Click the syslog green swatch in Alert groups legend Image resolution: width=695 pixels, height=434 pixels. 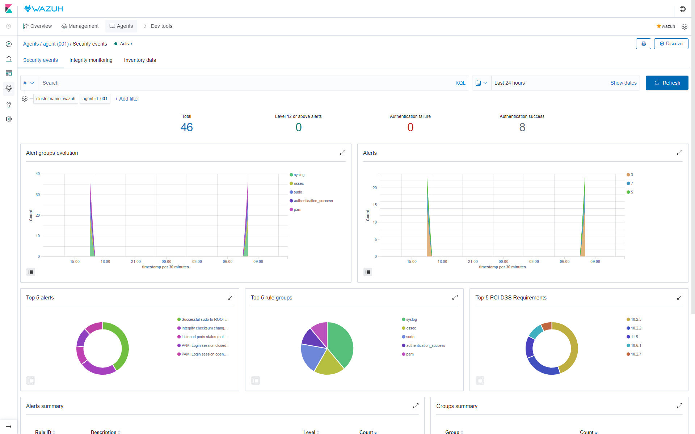tap(291, 175)
